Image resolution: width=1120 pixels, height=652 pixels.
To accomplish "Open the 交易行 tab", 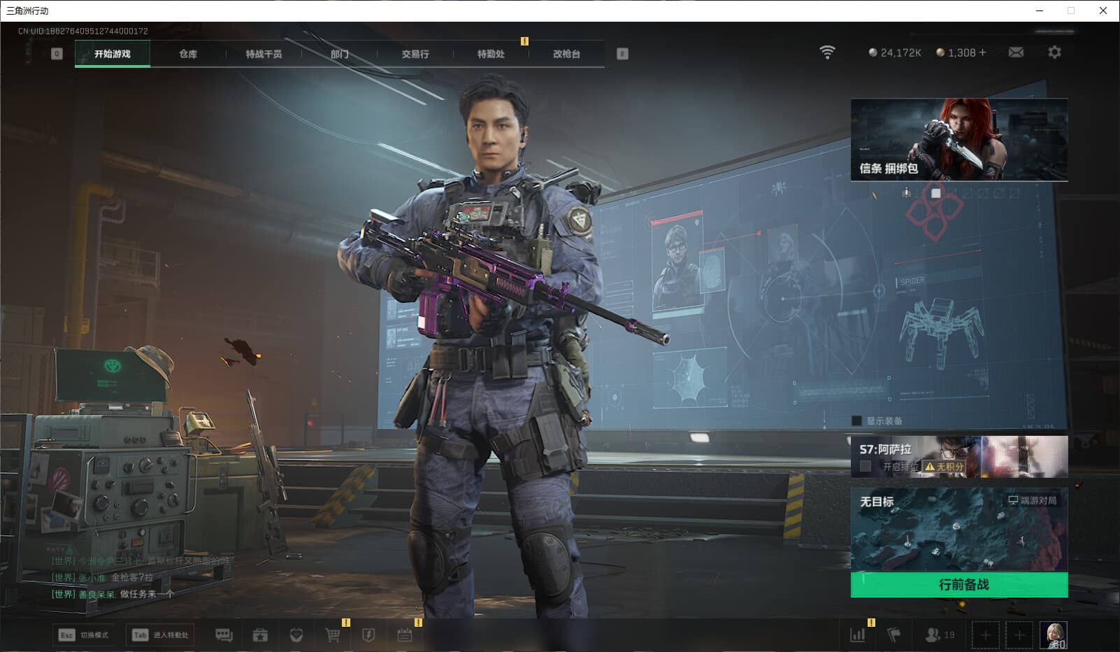I will tap(415, 54).
